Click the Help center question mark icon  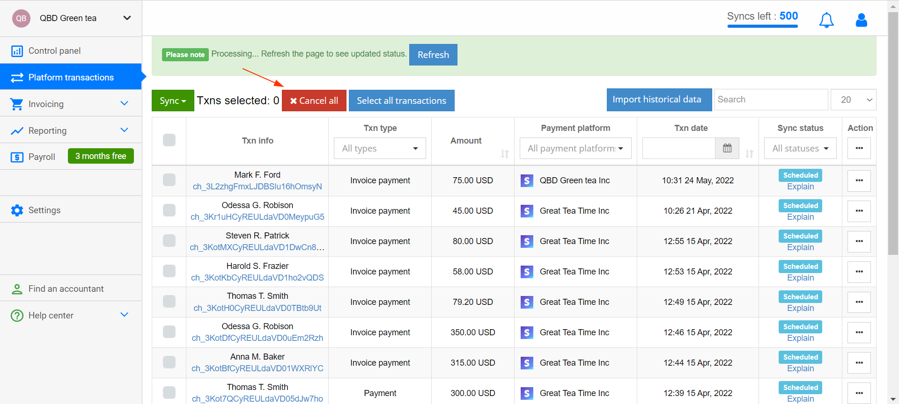(x=17, y=316)
